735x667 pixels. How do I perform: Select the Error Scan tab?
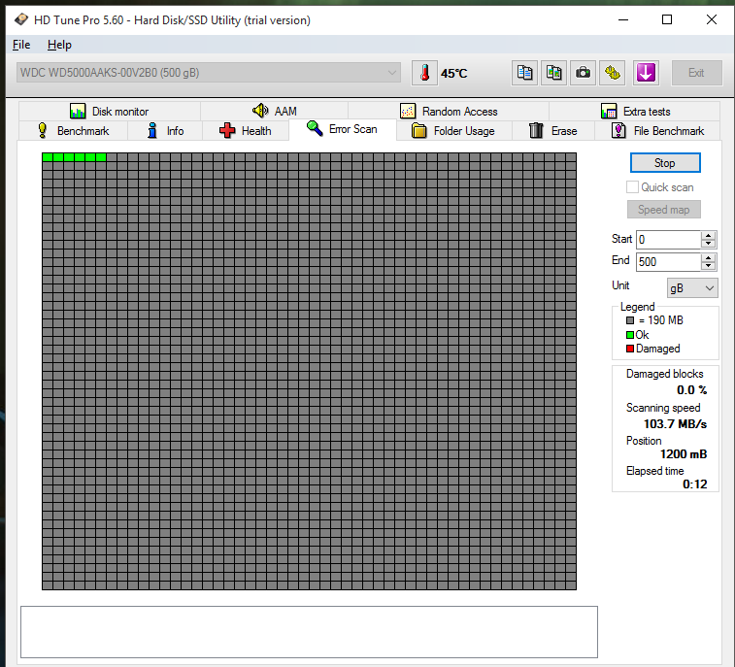coord(342,129)
